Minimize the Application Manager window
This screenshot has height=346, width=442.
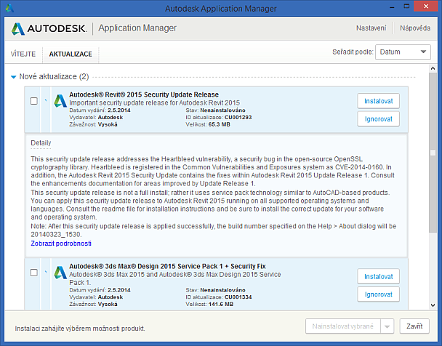[x=392, y=7]
